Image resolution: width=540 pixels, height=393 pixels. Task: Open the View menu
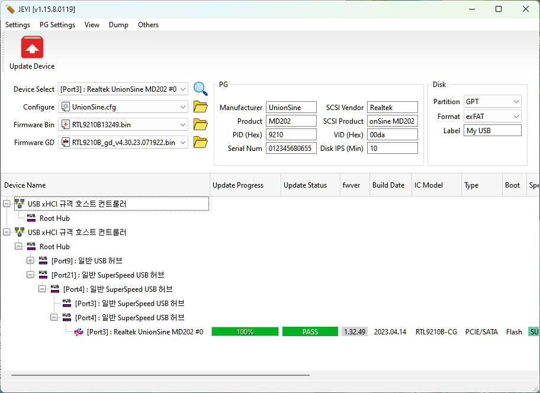point(92,25)
